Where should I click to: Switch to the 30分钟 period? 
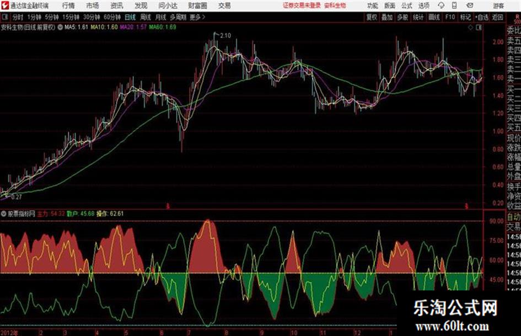(92, 17)
